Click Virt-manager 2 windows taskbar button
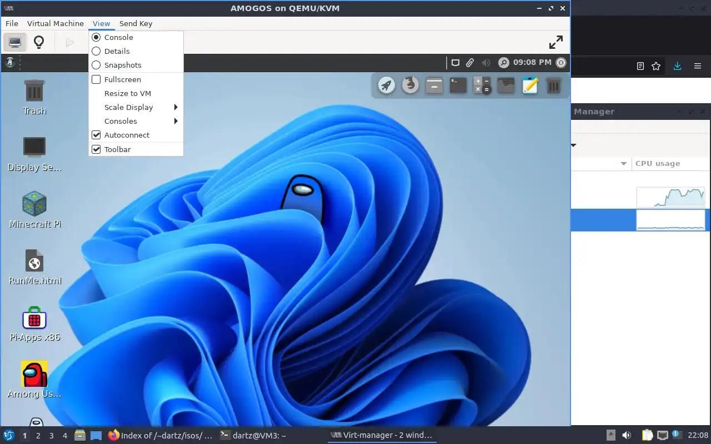Screen dimensions: 711x444 click(x=382, y=436)
